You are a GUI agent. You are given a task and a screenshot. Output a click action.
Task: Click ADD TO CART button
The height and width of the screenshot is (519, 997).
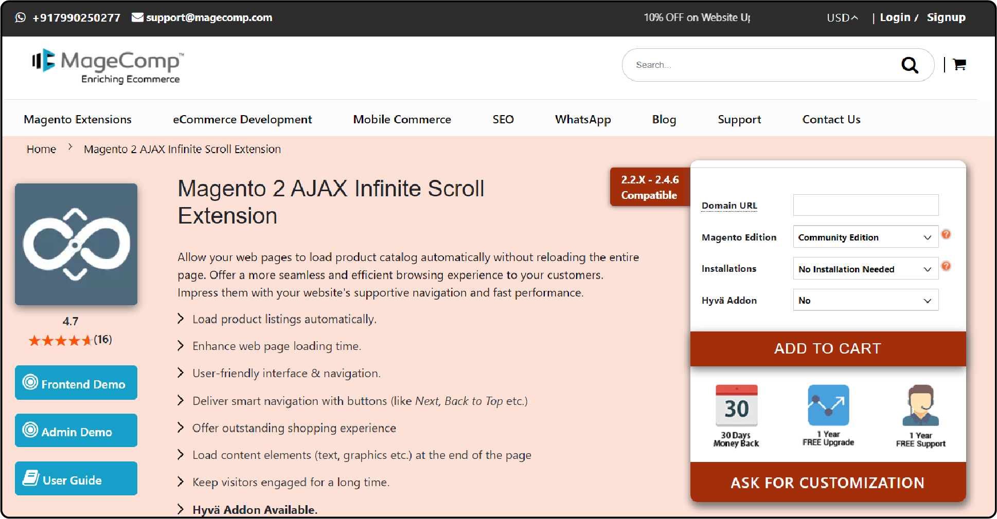coord(828,348)
